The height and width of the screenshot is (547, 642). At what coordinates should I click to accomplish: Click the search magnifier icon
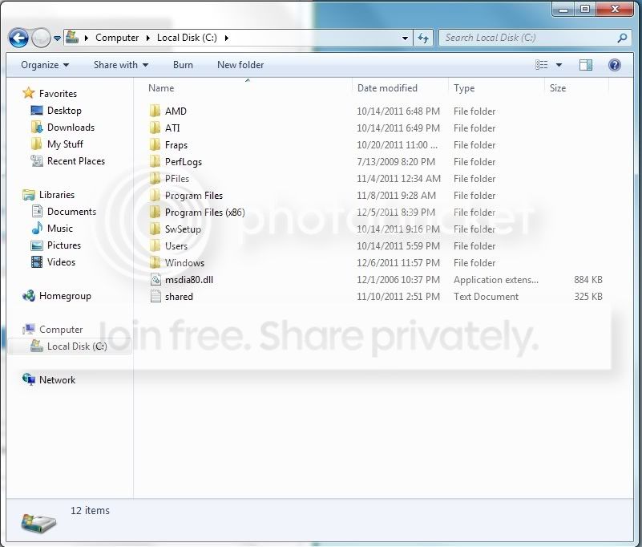(622, 38)
